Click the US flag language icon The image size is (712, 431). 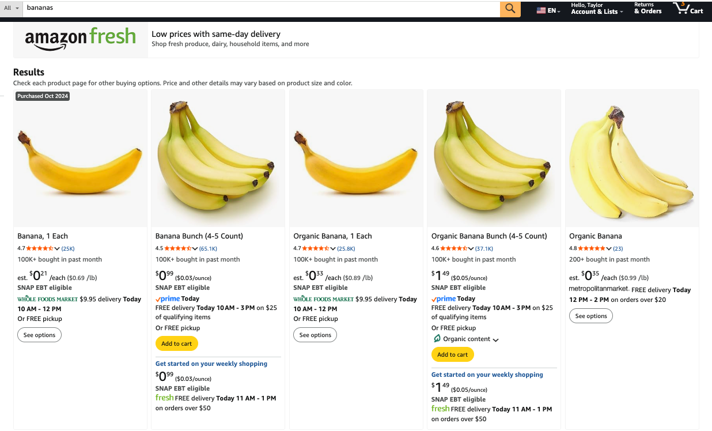coord(541,10)
